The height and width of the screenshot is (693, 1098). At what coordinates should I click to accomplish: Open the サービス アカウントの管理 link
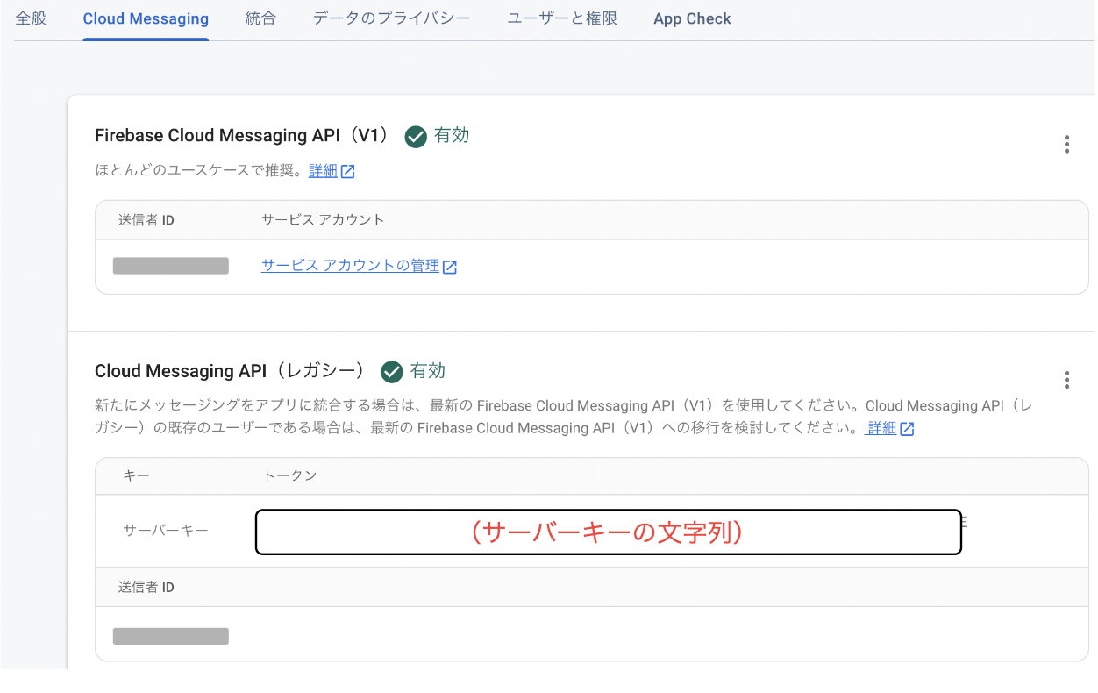pyautogui.click(x=350, y=266)
